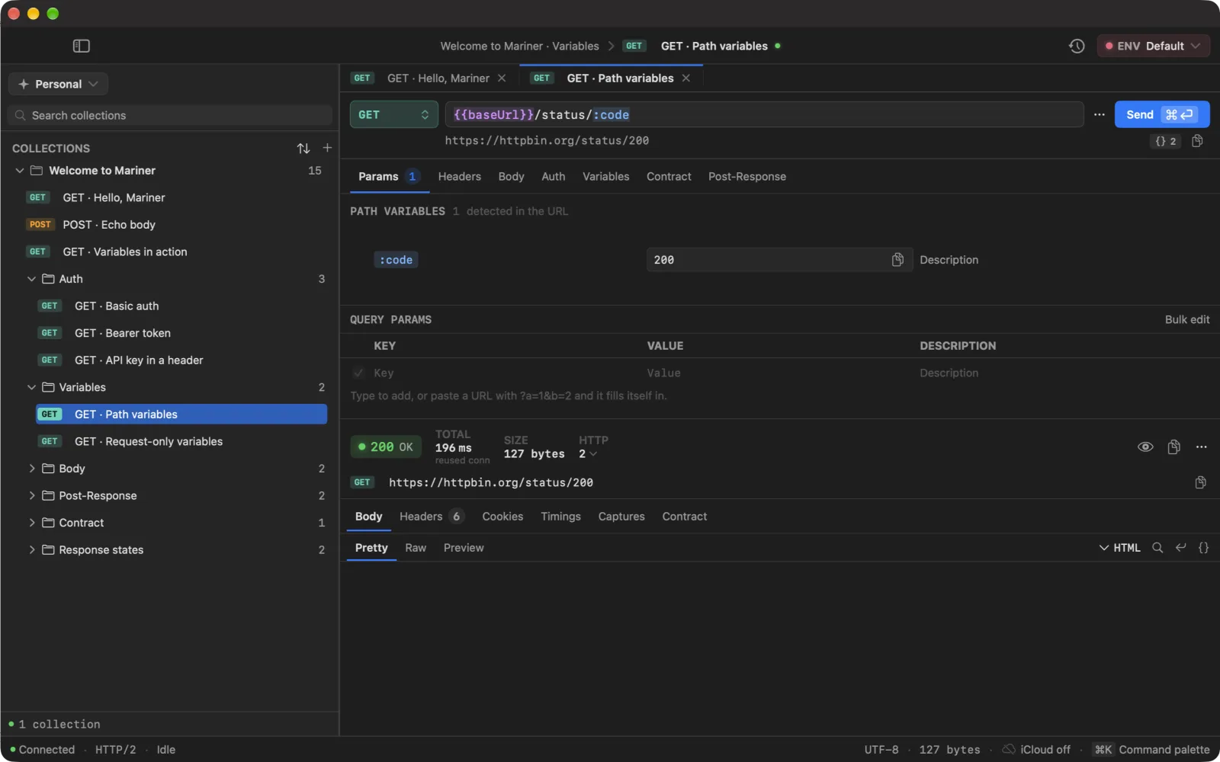Expand the Response states folder
This screenshot has width=1220, height=762.
[31, 549]
